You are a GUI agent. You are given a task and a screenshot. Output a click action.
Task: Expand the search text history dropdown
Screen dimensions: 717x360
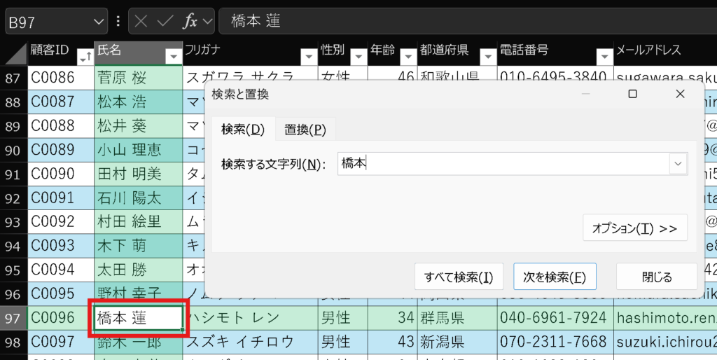coord(678,164)
